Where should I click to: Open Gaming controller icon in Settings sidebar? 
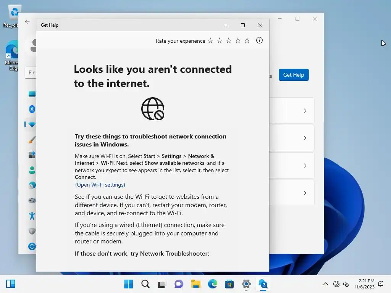point(32,201)
